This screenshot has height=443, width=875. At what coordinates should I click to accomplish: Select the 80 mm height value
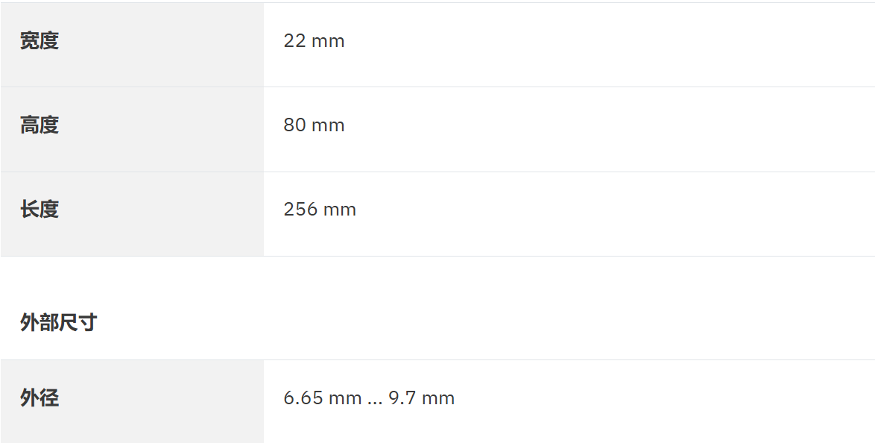[x=314, y=125]
